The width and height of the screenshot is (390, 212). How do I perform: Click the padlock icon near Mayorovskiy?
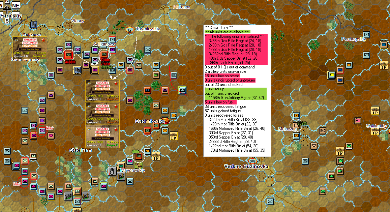pyautogui.click(x=112, y=171)
